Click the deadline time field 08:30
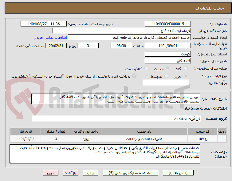232x181 pixels. click(x=121, y=46)
